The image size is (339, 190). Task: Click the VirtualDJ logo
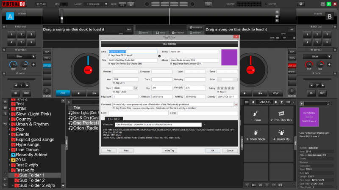pyautogui.click(x=14, y=4)
